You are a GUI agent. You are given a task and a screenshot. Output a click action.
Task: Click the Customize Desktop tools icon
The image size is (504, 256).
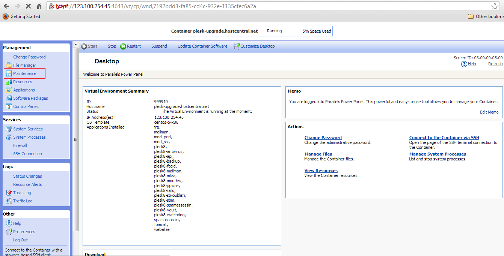point(236,46)
